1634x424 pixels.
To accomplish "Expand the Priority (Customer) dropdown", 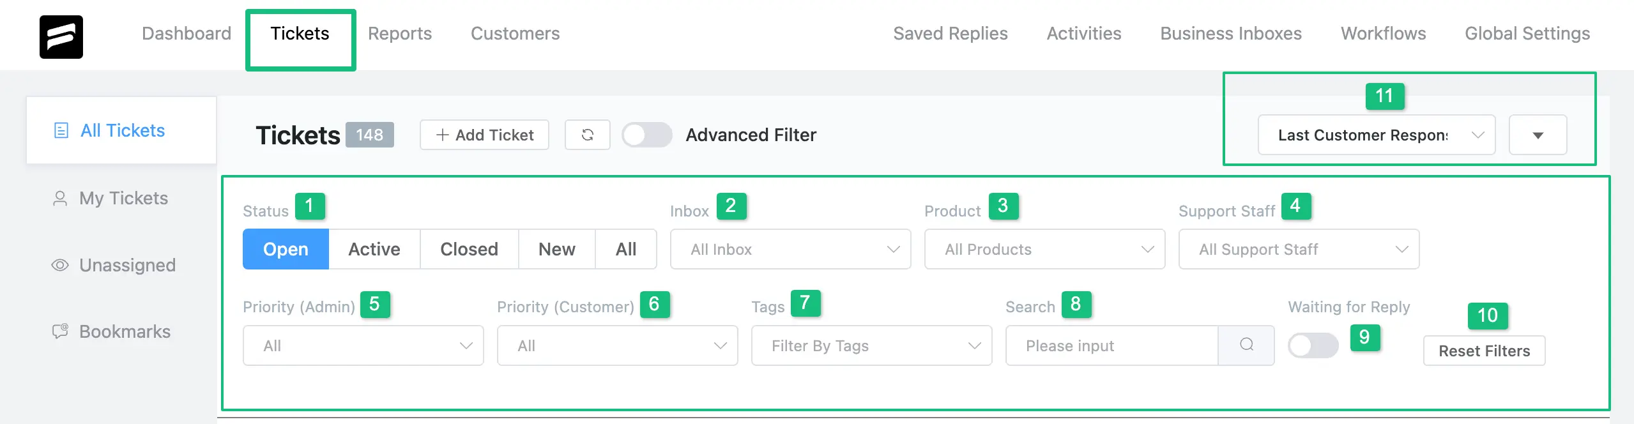I will (617, 345).
